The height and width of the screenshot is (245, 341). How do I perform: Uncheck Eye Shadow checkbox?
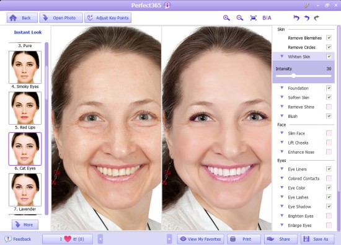(x=329, y=207)
